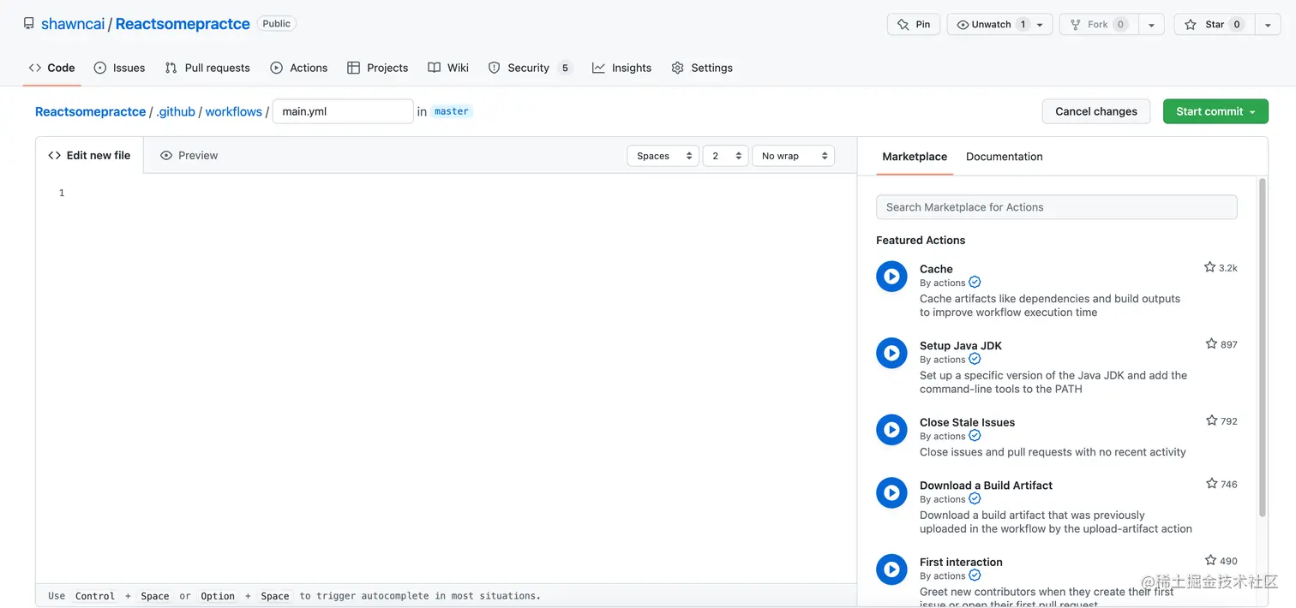Click the disabled Fork button
This screenshot has width=1296, height=608.
click(x=1099, y=25)
